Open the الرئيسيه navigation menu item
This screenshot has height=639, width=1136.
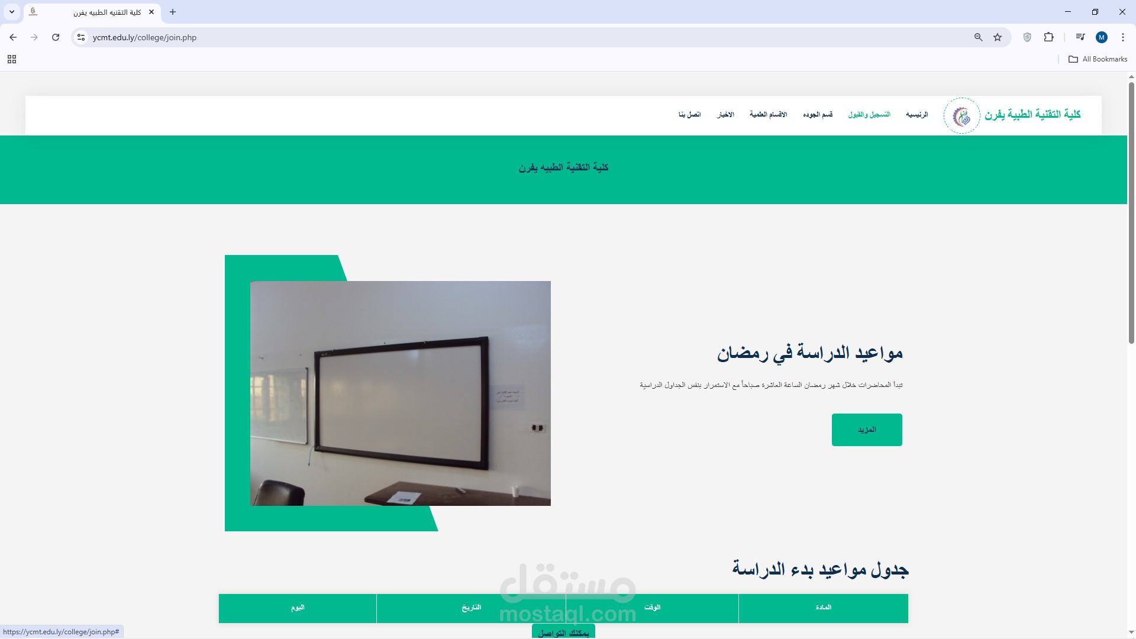[916, 114]
